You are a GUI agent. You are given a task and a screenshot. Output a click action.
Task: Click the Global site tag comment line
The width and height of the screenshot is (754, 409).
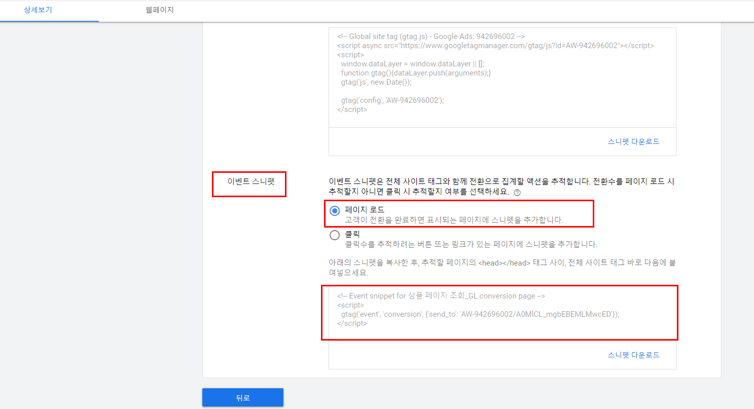[430, 36]
